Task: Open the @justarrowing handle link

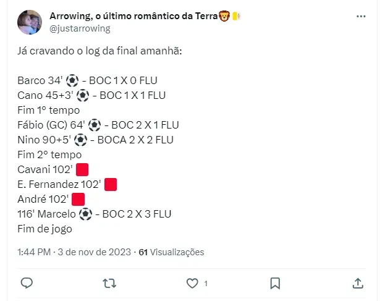Action: 80,28
